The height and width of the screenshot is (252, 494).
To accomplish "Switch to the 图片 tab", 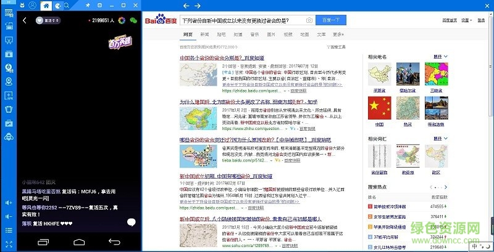I will 270,35.
